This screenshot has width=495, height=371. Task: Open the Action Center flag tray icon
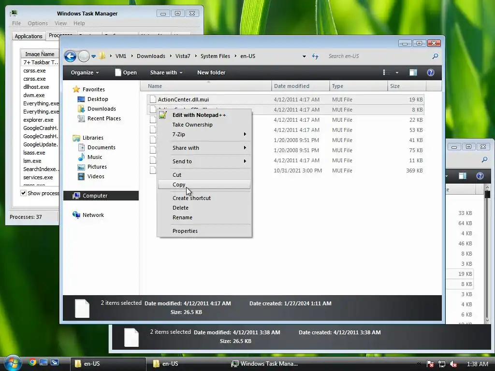click(430, 364)
